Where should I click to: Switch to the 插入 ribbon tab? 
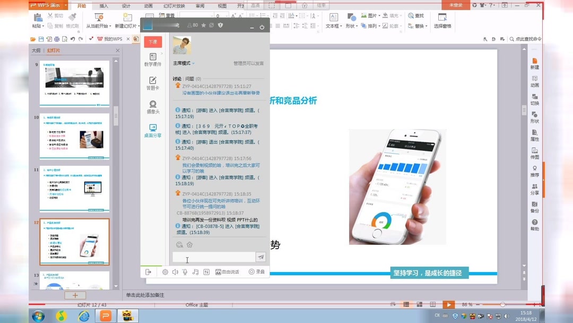click(x=103, y=5)
